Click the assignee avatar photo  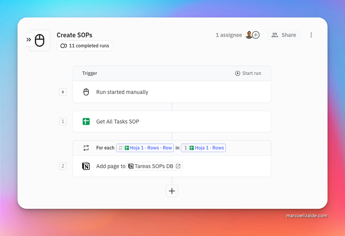point(249,35)
